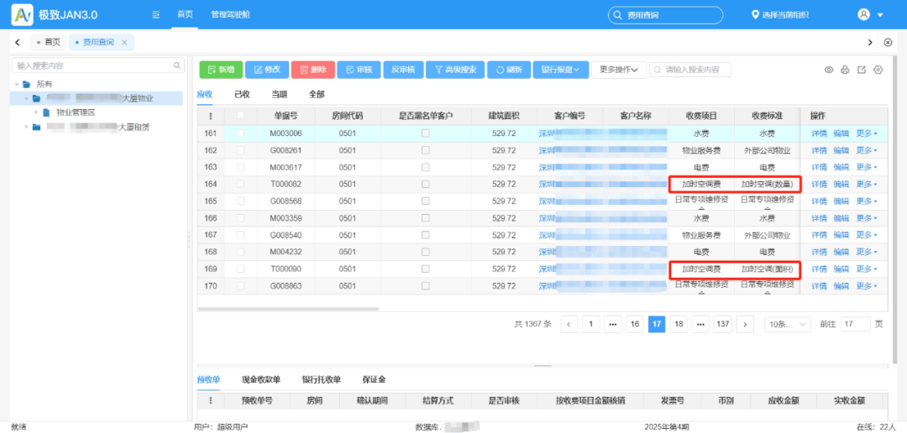907x433 pixels.
Task: Switch to the 全部 tab
Action: pos(317,94)
